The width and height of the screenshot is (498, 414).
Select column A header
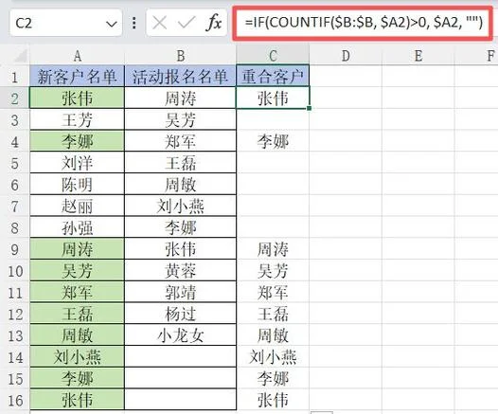[78, 56]
